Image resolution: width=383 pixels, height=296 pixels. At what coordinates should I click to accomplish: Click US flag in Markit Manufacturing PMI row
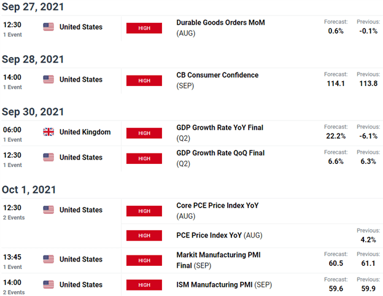tap(48, 259)
